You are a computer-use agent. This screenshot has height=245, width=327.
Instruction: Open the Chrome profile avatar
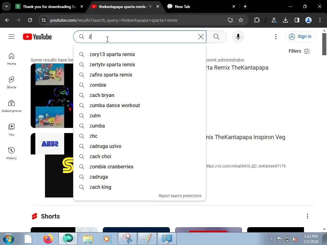[x=308, y=20]
